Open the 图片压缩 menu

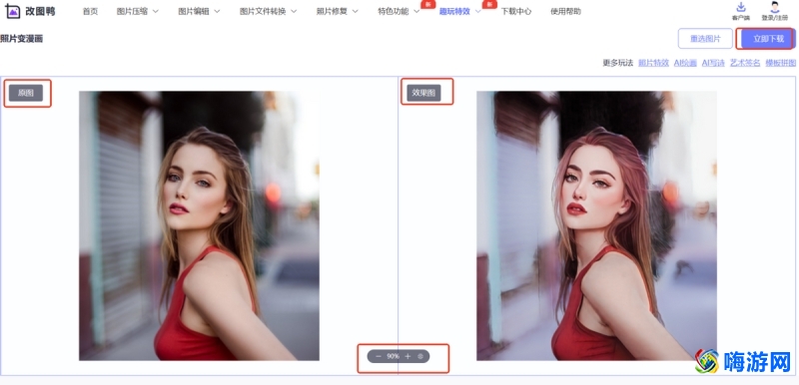tap(132, 11)
